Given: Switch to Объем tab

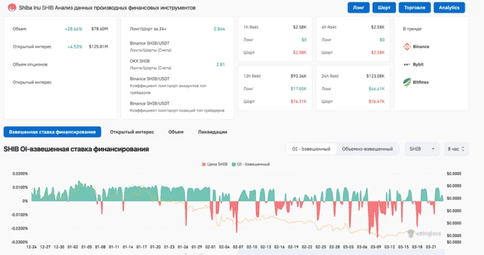Looking at the screenshot, I should [176, 132].
